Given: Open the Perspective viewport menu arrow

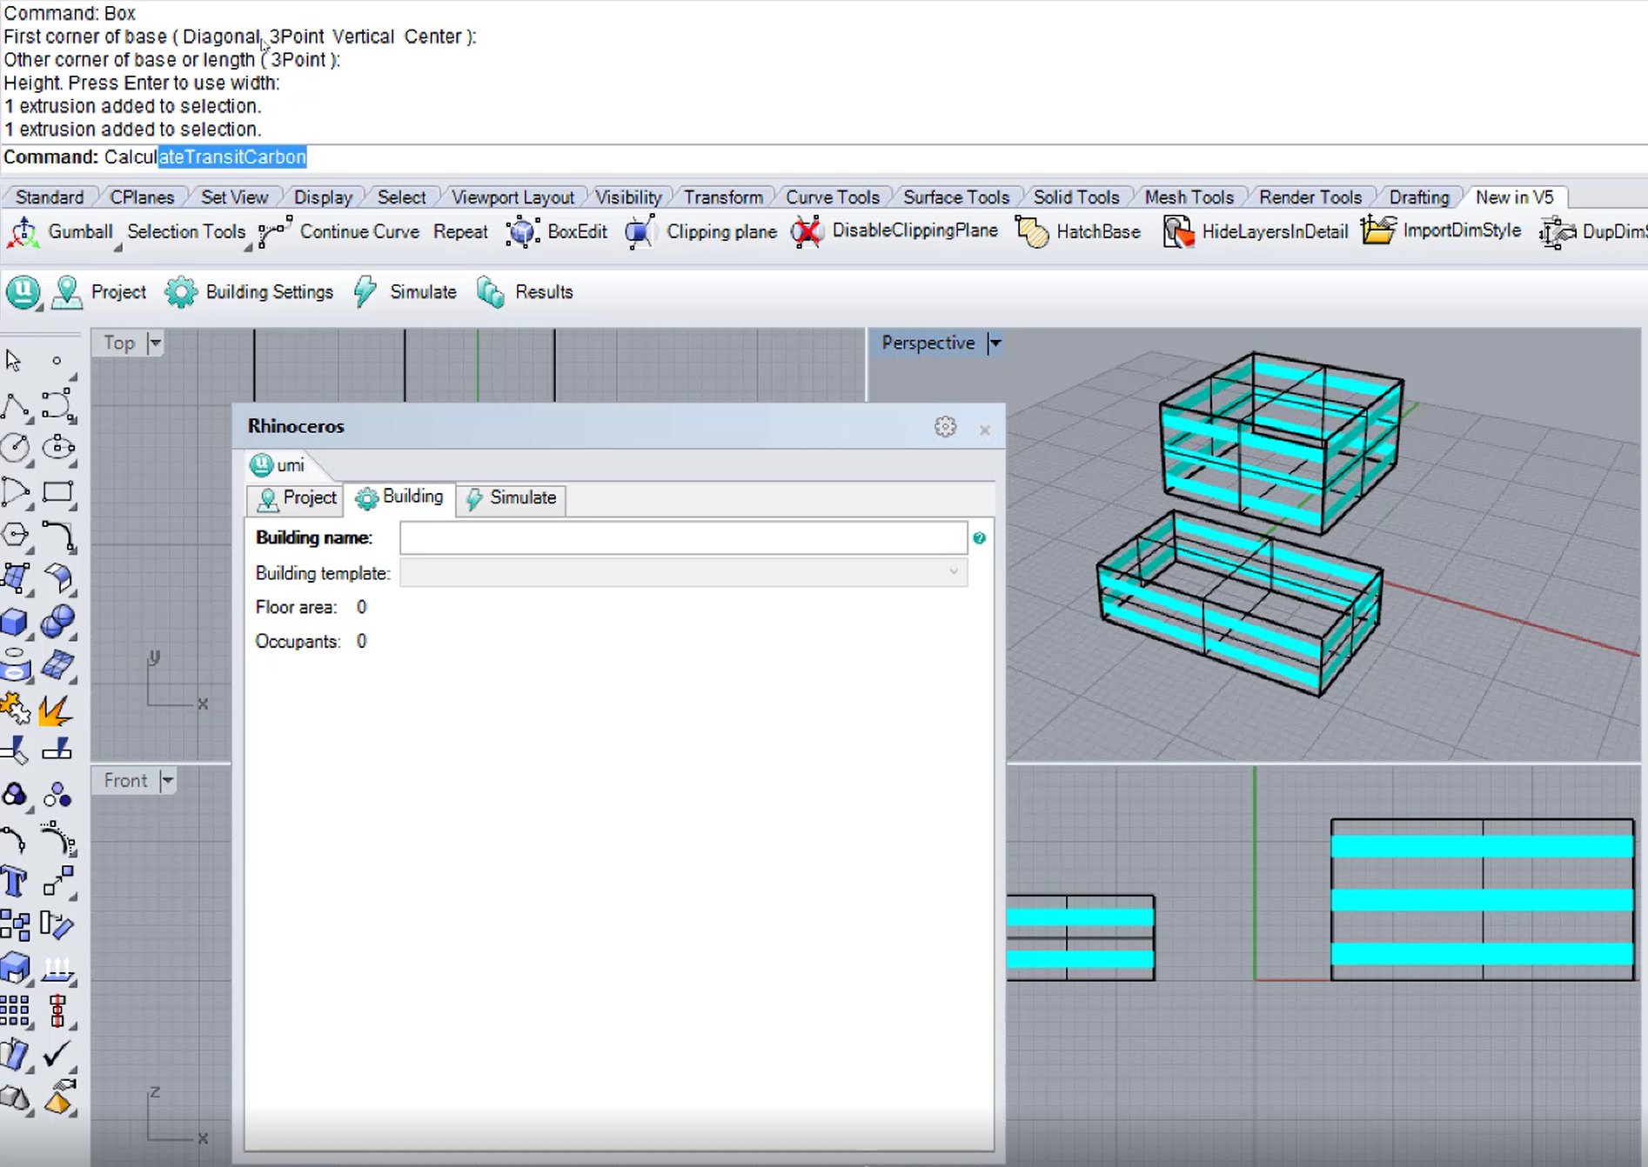Looking at the screenshot, I should (995, 343).
